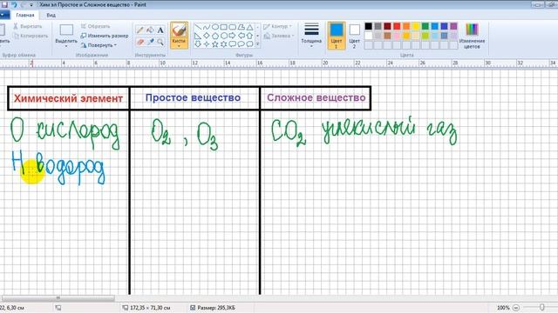Choose the Pentagon shape
558x313 pixels.
[x=215, y=36]
